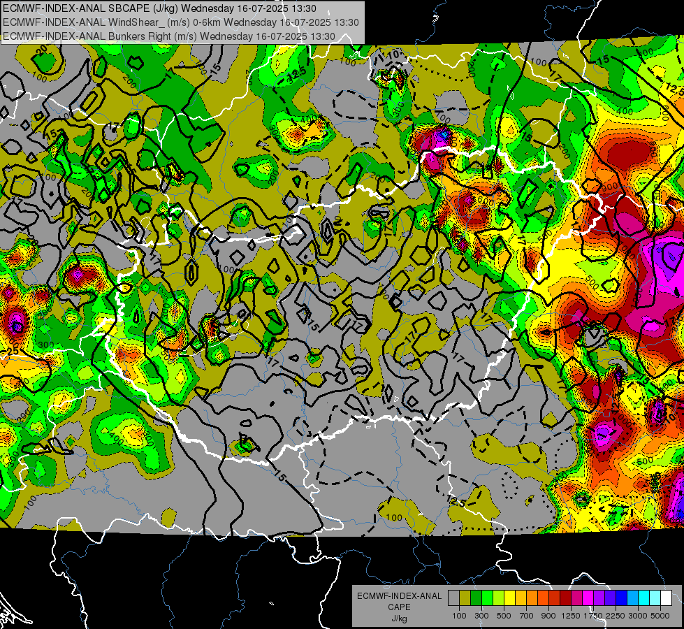Click the Bunkers Right title line
This screenshot has width=684, height=629.
pos(169,36)
